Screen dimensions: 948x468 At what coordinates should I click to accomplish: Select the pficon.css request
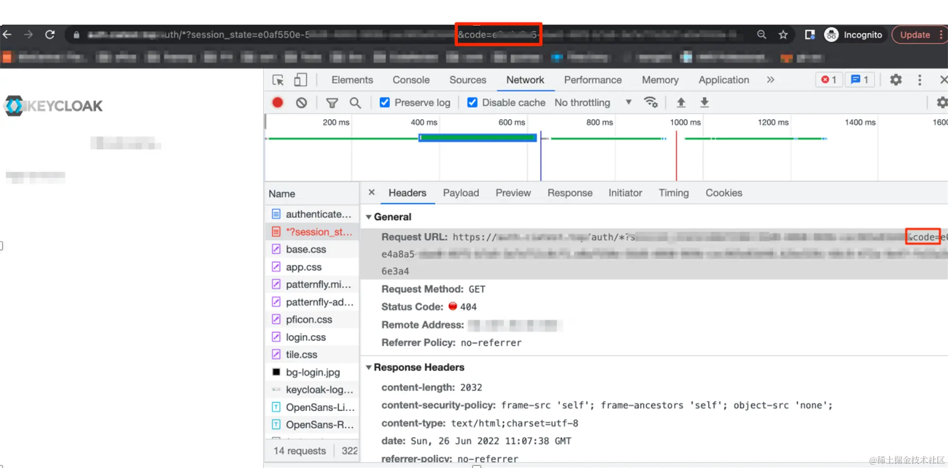(312, 319)
